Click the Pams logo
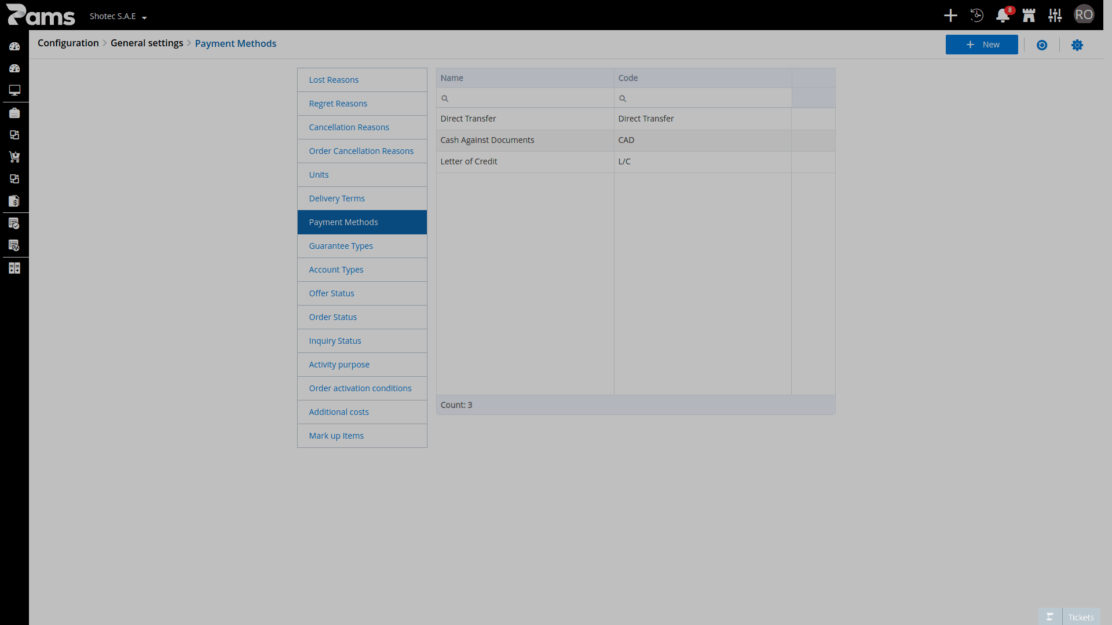1112x625 pixels. [41, 15]
